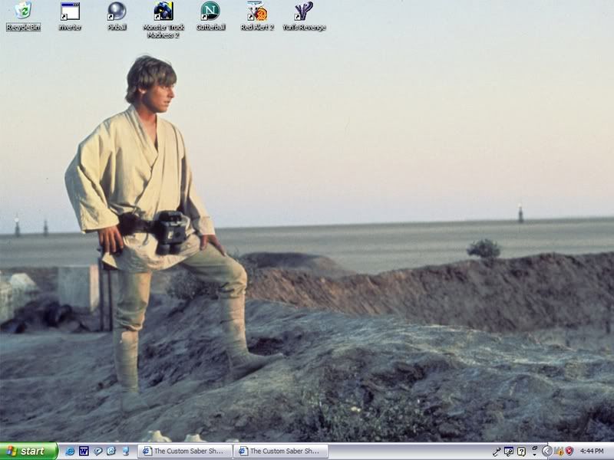The width and height of the screenshot is (614, 460).
Task: Start Red Alert 2 from desktop
Action: click(257, 11)
